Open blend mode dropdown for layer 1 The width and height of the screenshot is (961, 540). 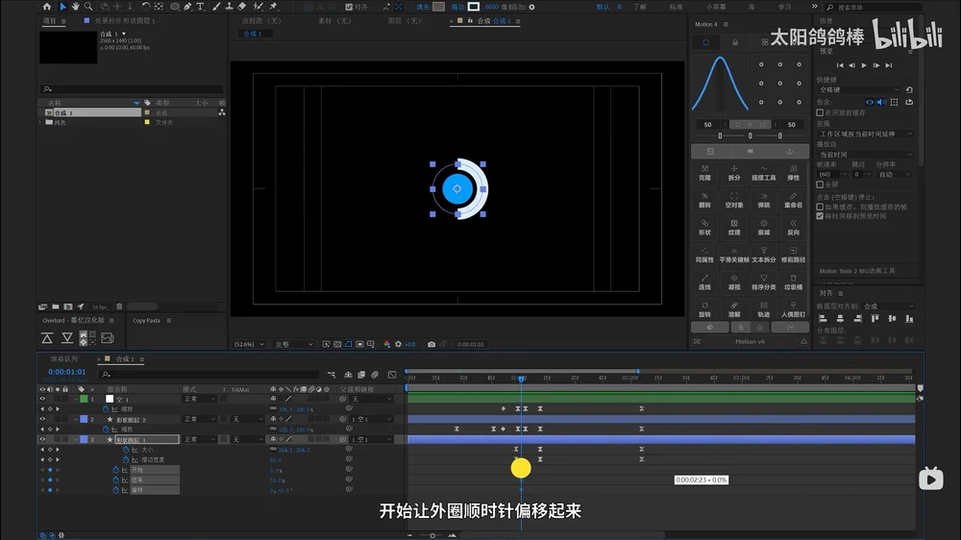[x=200, y=399]
